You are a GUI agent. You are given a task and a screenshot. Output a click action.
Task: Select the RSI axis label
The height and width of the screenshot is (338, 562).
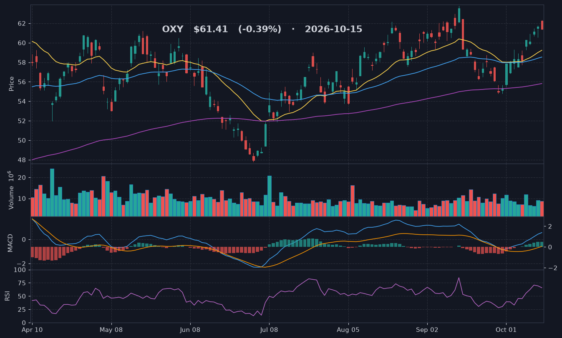coord(7,296)
